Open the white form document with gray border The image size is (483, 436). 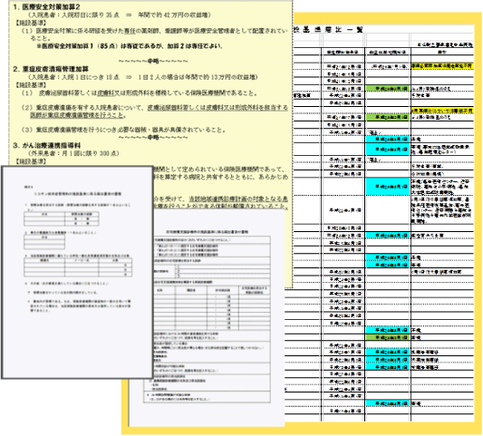click(77, 272)
